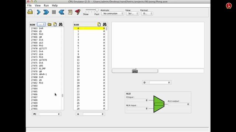Click the ROM clear page icon
The height and width of the screenshot is (132, 236).
pos(55,25)
